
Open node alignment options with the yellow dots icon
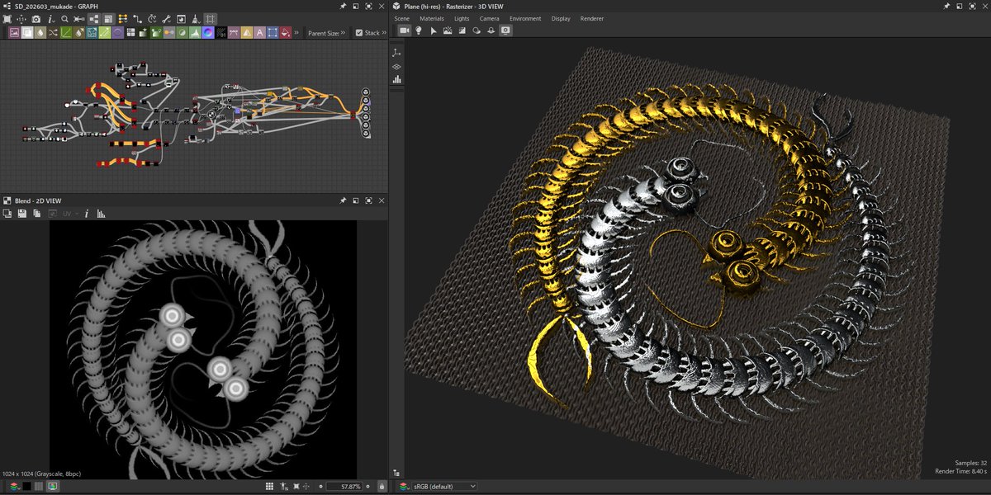click(122, 19)
